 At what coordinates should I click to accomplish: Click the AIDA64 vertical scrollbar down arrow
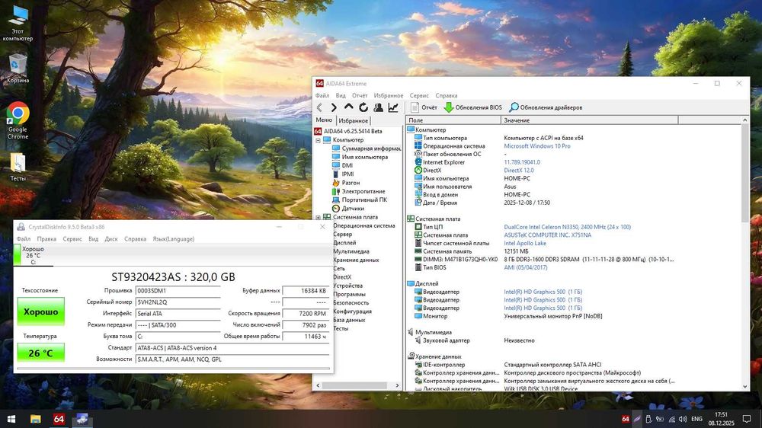click(x=745, y=387)
